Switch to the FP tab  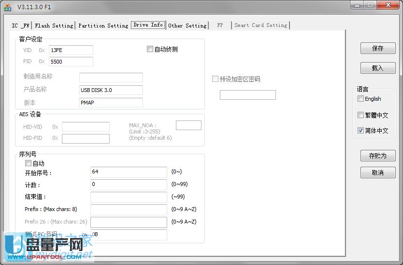[220, 26]
